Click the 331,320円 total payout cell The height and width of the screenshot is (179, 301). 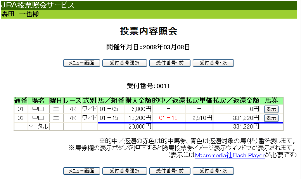[236, 126]
